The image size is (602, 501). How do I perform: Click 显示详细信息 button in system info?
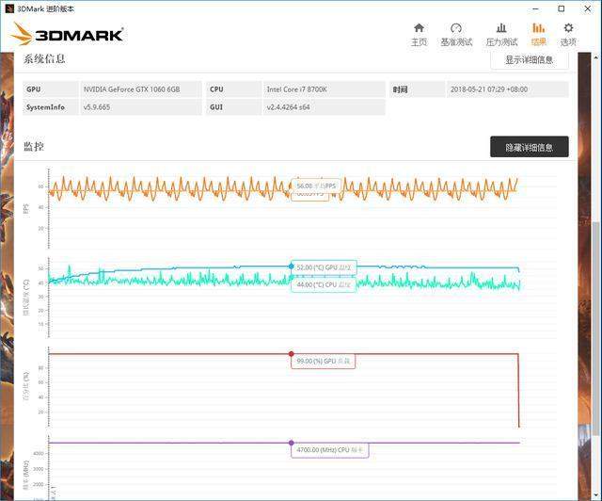click(x=529, y=60)
